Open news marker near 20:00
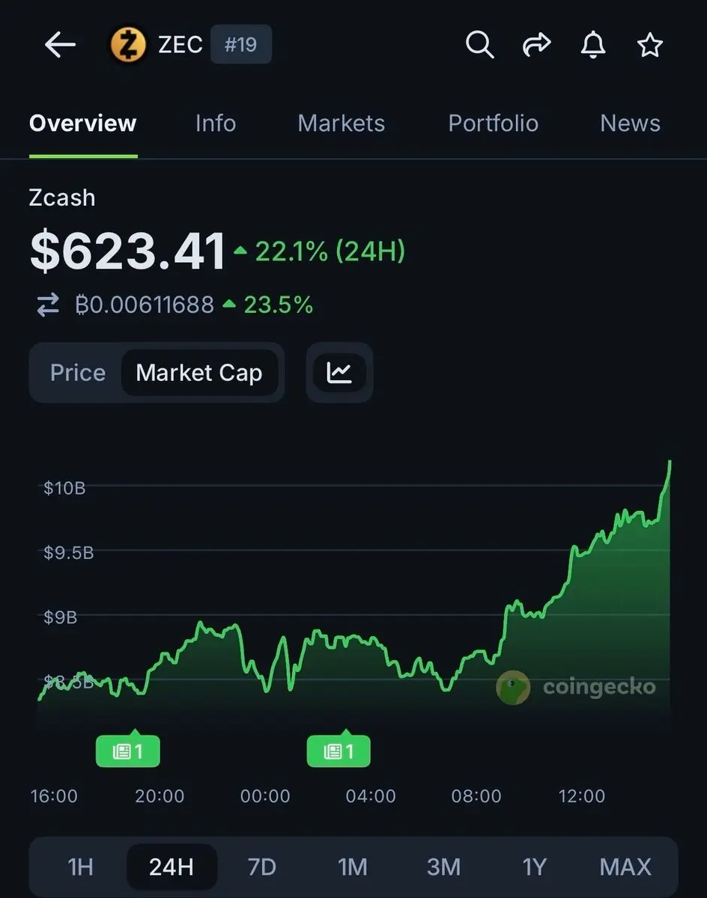The image size is (707, 898). coord(128,751)
